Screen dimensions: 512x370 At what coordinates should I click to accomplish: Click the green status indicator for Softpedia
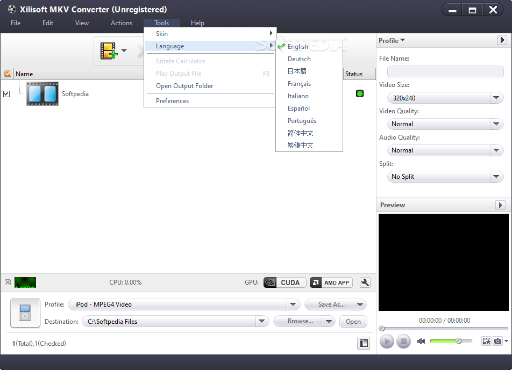point(359,93)
